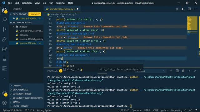
Task: Change encoding via UTF-8 indicator
Action: 147,110
